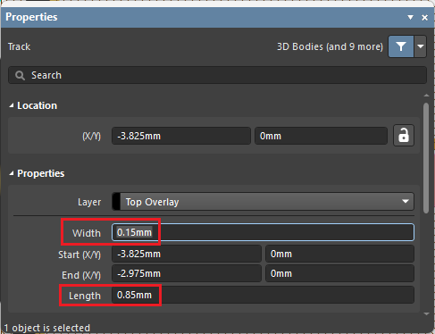Click the Search box in Properties
435x334 pixels.
[x=217, y=75]
